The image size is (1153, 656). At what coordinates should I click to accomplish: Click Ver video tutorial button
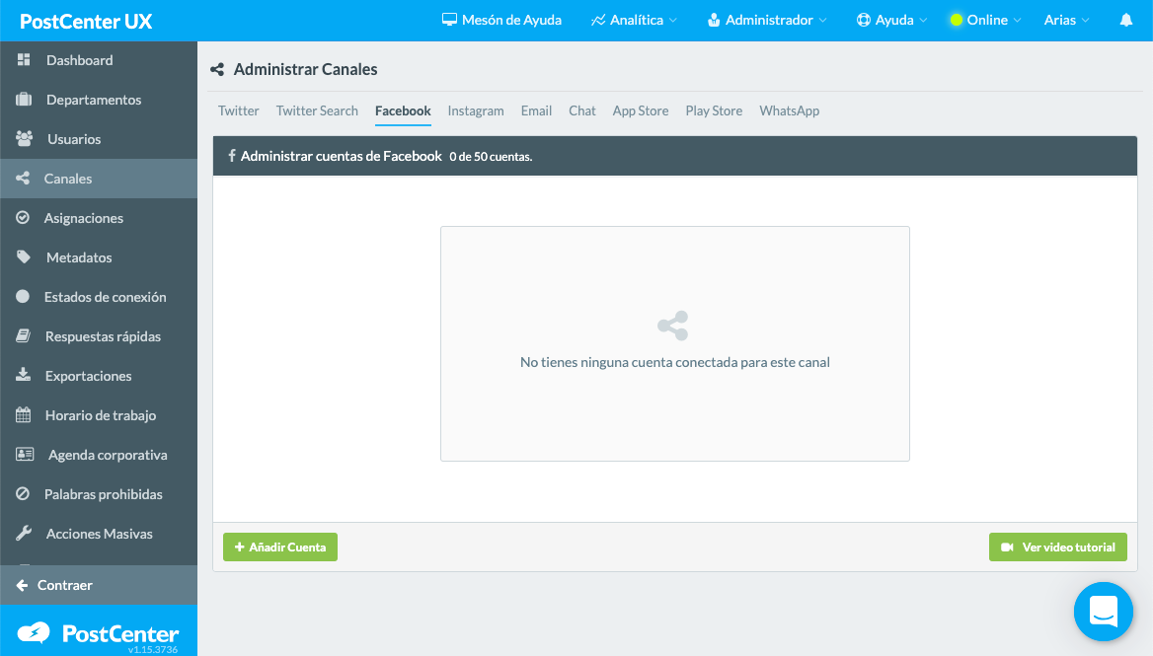coord(1057,547)
